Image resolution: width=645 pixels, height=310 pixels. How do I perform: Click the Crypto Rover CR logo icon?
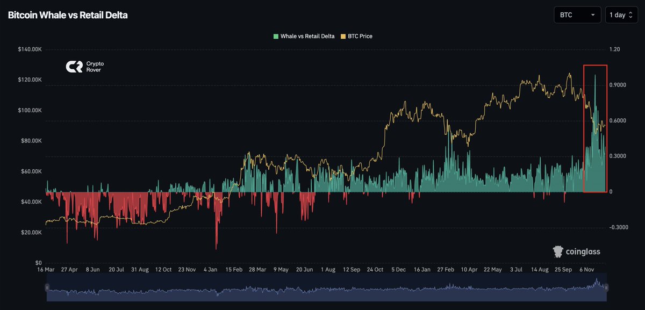pyautogui.click(x=73, y=67)
